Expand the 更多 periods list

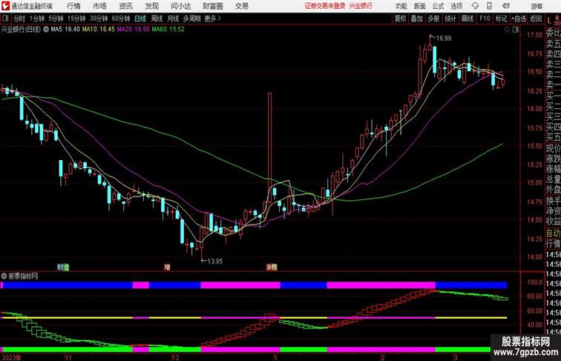coord(212,19)
